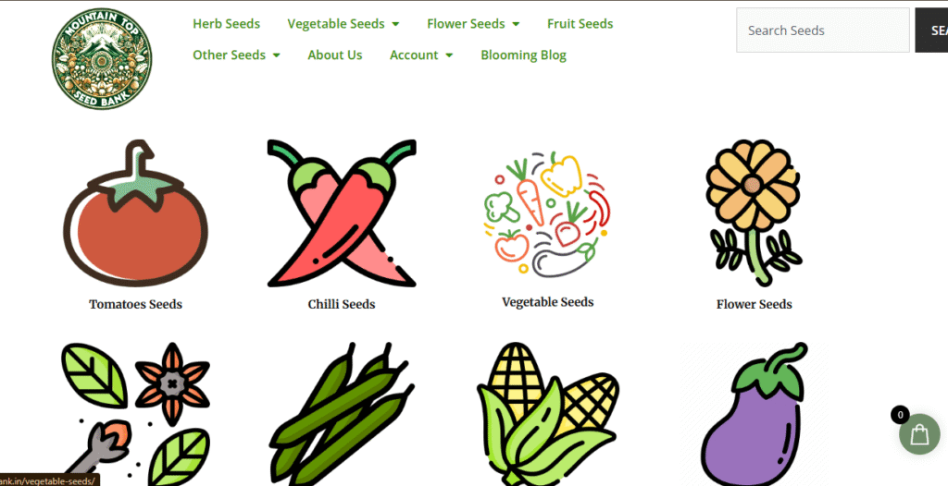The width and height of the screenshot is (948, 486).
Task: Open the Blooming Blog link
Action: pyautogui.click(x=524, y=55)
